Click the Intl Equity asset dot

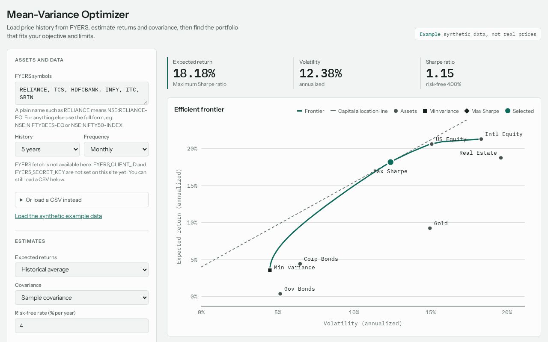point(481,139)
